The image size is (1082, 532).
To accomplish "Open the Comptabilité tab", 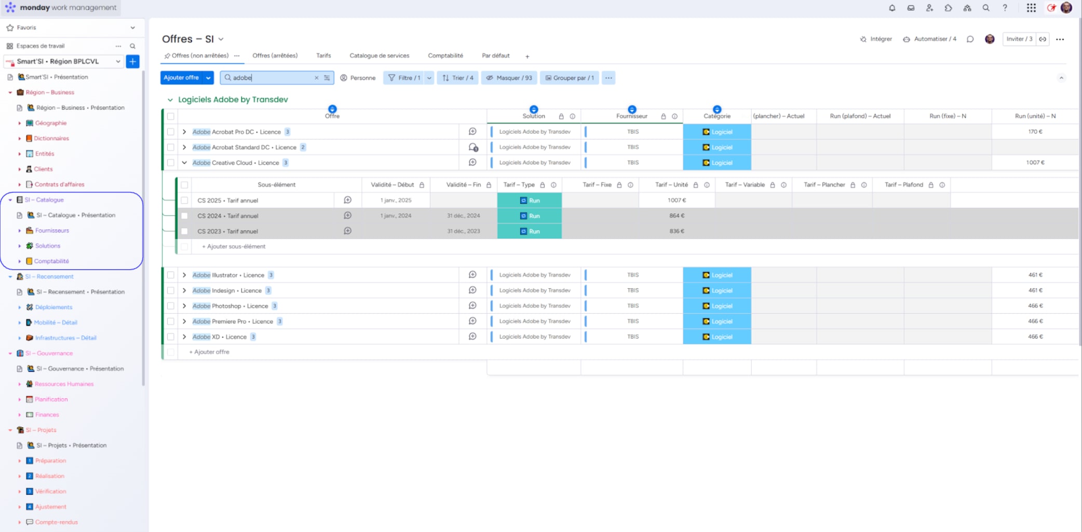I will pyautogui.click(x=445, y=55).
